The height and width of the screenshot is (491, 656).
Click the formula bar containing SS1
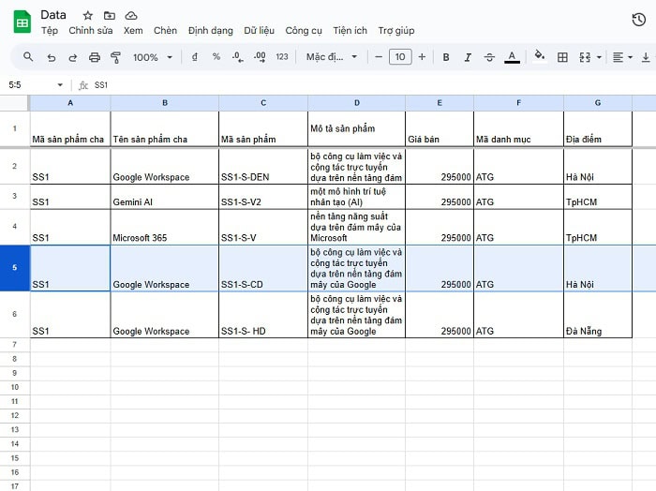(x=372, y=85)
